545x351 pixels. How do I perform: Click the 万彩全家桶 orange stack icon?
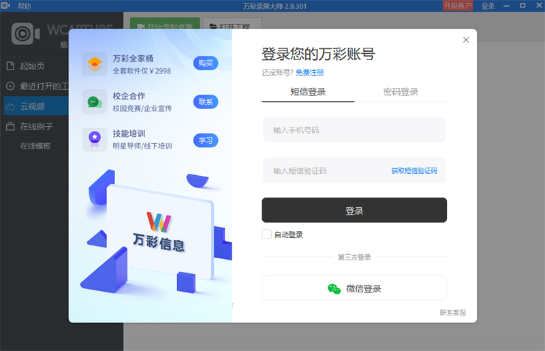pyautogui.click(x=95, y=64)
